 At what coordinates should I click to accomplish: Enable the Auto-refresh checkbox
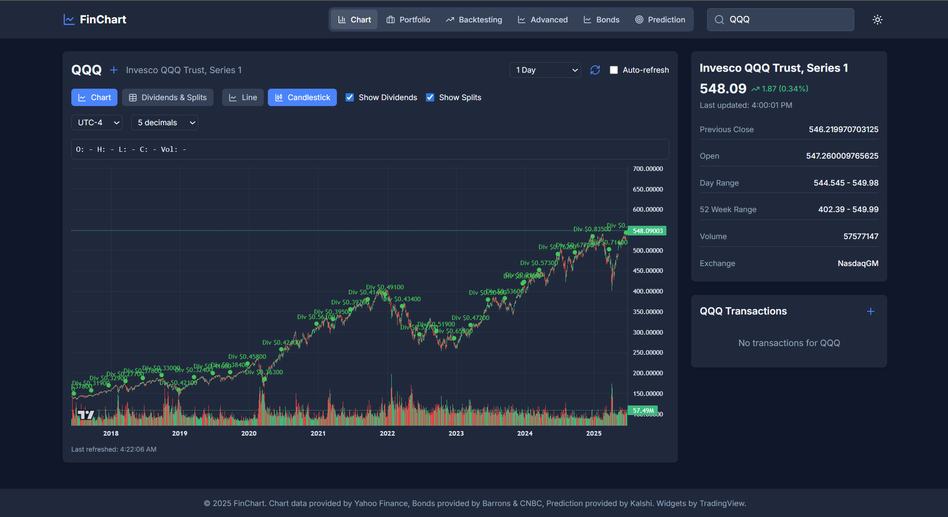614,70
